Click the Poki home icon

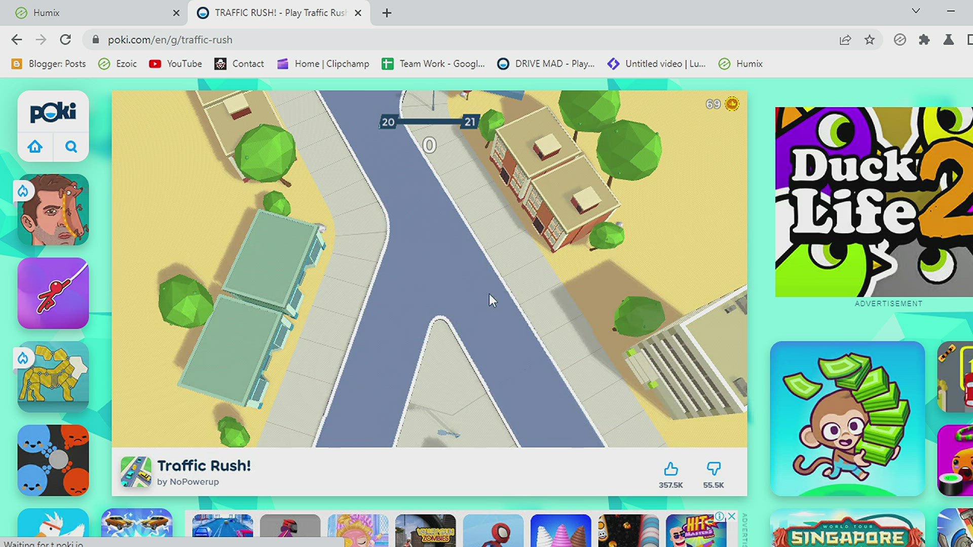click(x=35, y=147)
